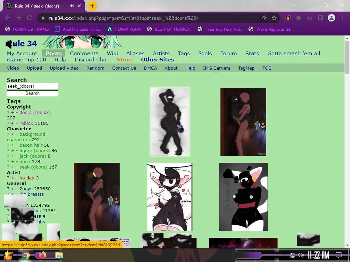The height and width of the screenshot is (262, 350).
Task: Open the TagMap page
Action: coord(246,68)
